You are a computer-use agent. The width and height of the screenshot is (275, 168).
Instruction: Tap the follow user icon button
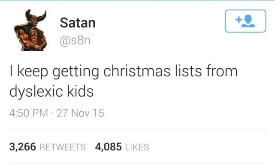click(245, 21)
